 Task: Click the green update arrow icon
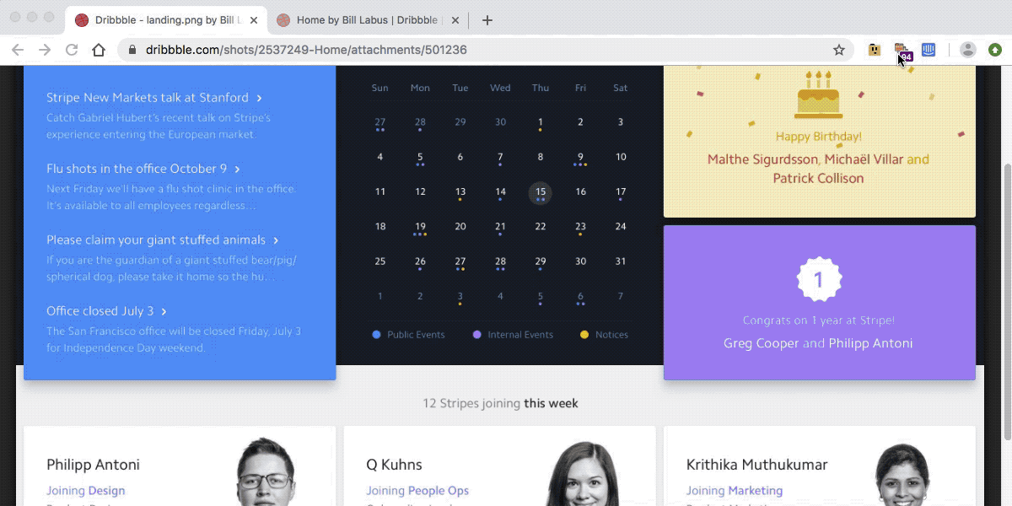995,50
